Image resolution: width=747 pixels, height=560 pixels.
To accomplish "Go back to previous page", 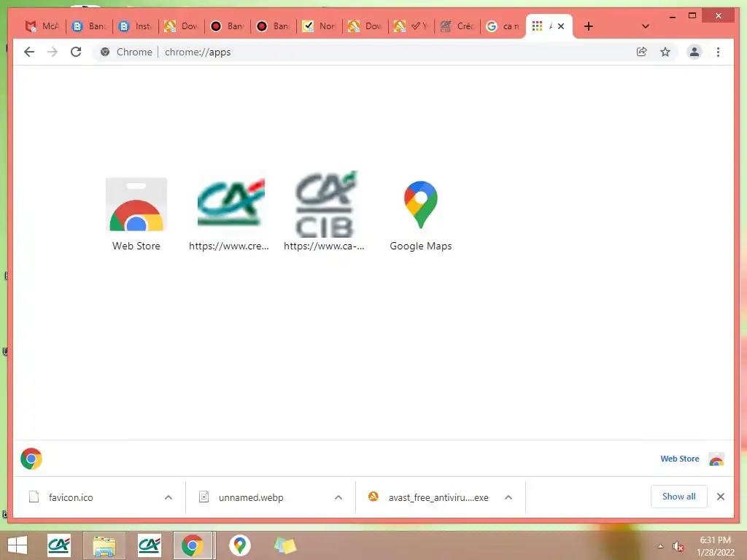I will (x=29, y=52).
